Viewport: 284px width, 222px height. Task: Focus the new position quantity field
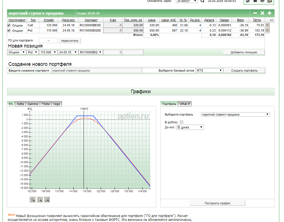point(112,52)
